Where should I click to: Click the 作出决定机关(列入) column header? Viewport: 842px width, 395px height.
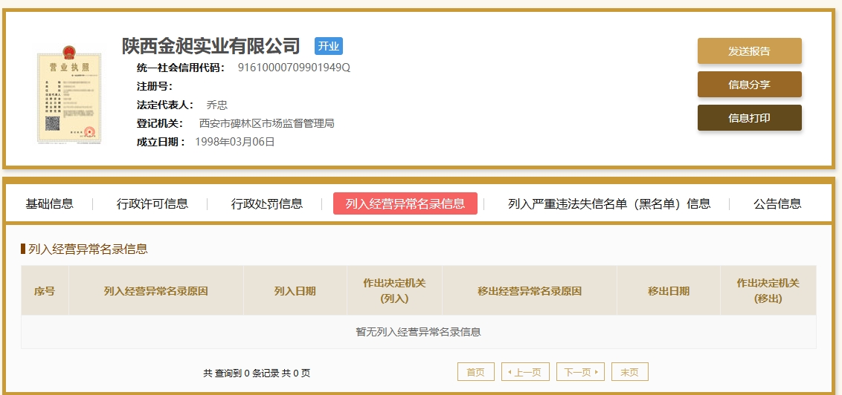pos(394,291)
